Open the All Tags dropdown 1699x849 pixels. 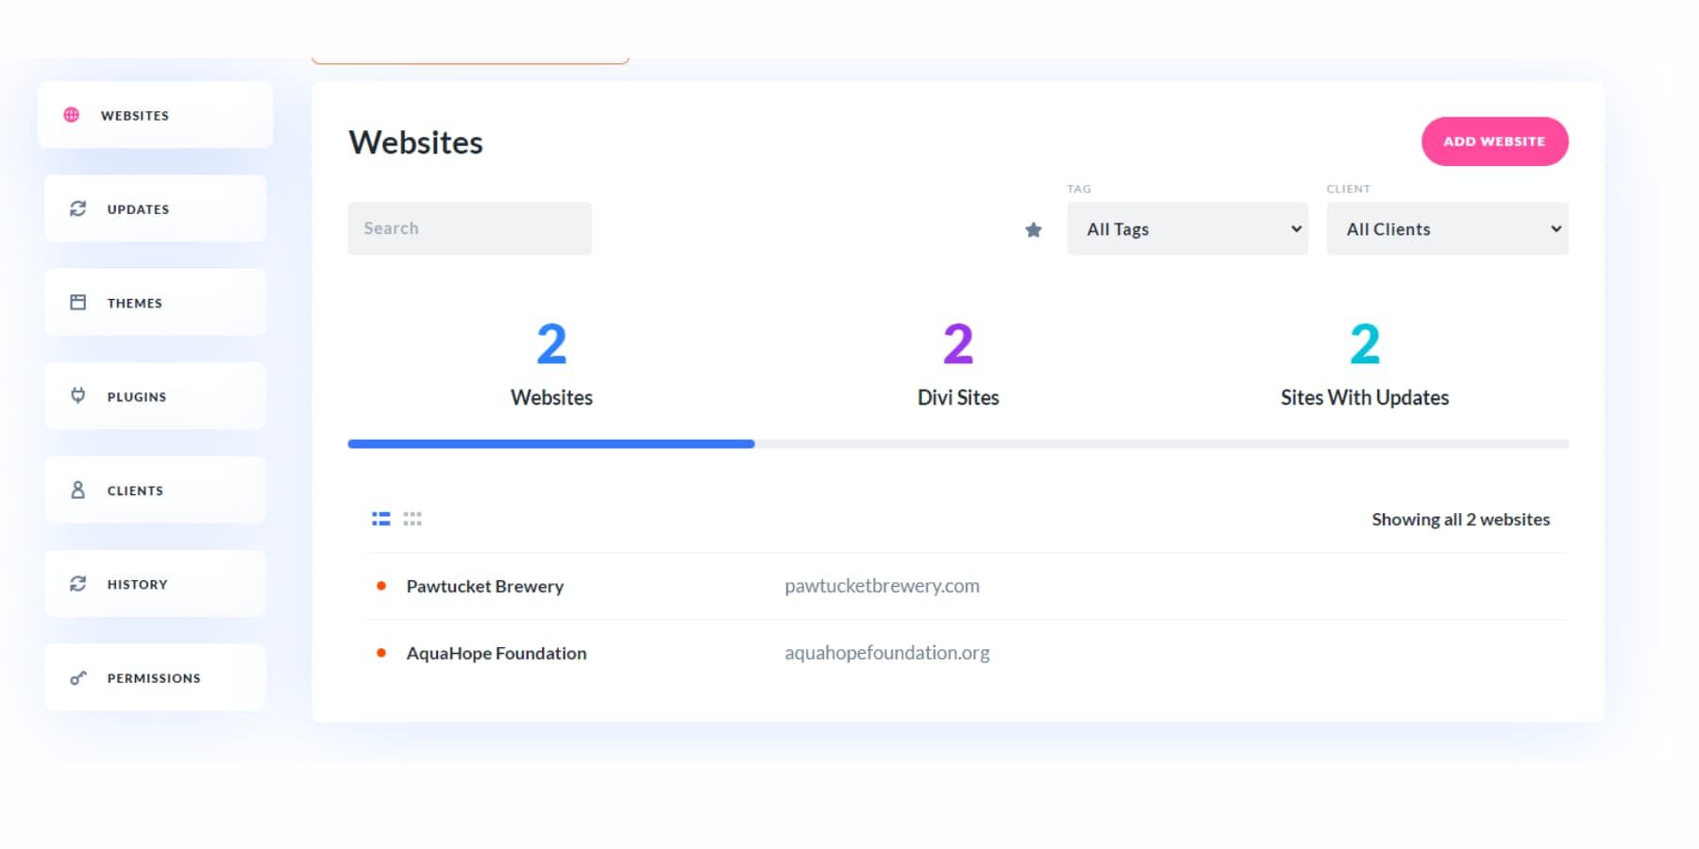(1187, 229)
